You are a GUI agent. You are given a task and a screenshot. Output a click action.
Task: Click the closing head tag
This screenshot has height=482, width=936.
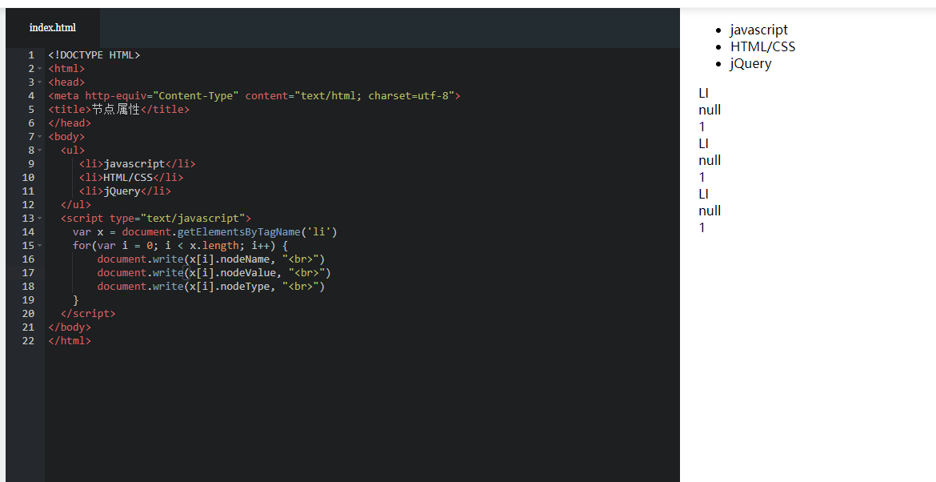pos(70,123)
